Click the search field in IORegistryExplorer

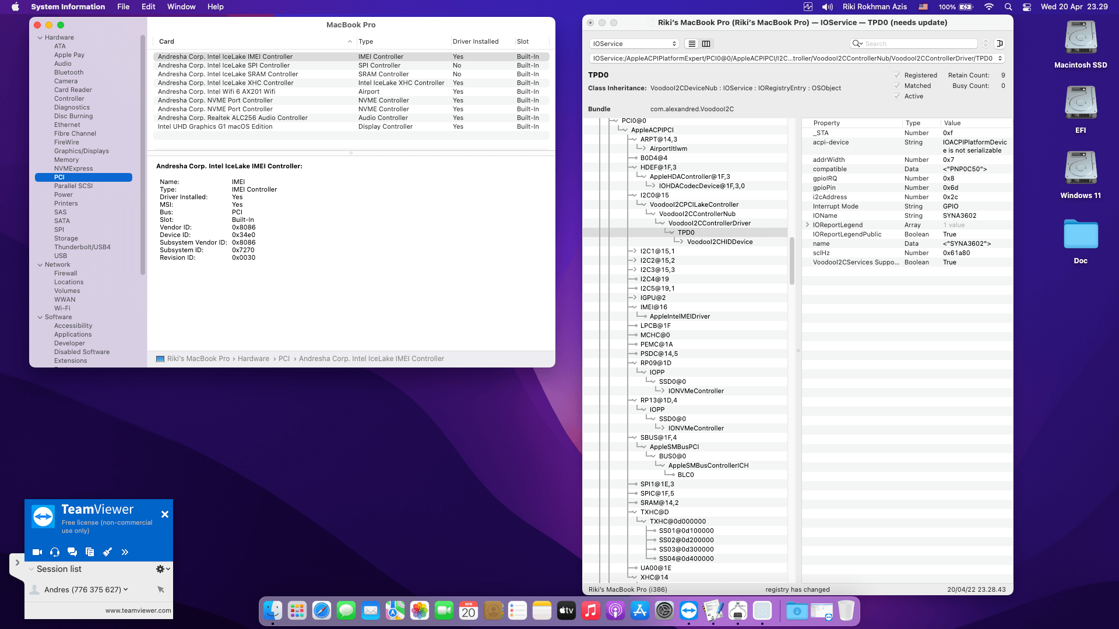tap(914, 44)
